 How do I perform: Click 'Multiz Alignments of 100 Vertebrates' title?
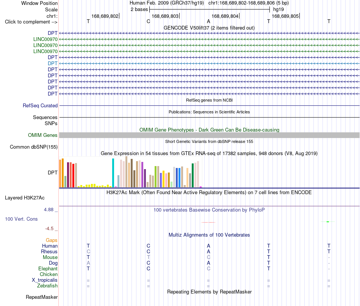pyautogui.click(x=209, y=235)
